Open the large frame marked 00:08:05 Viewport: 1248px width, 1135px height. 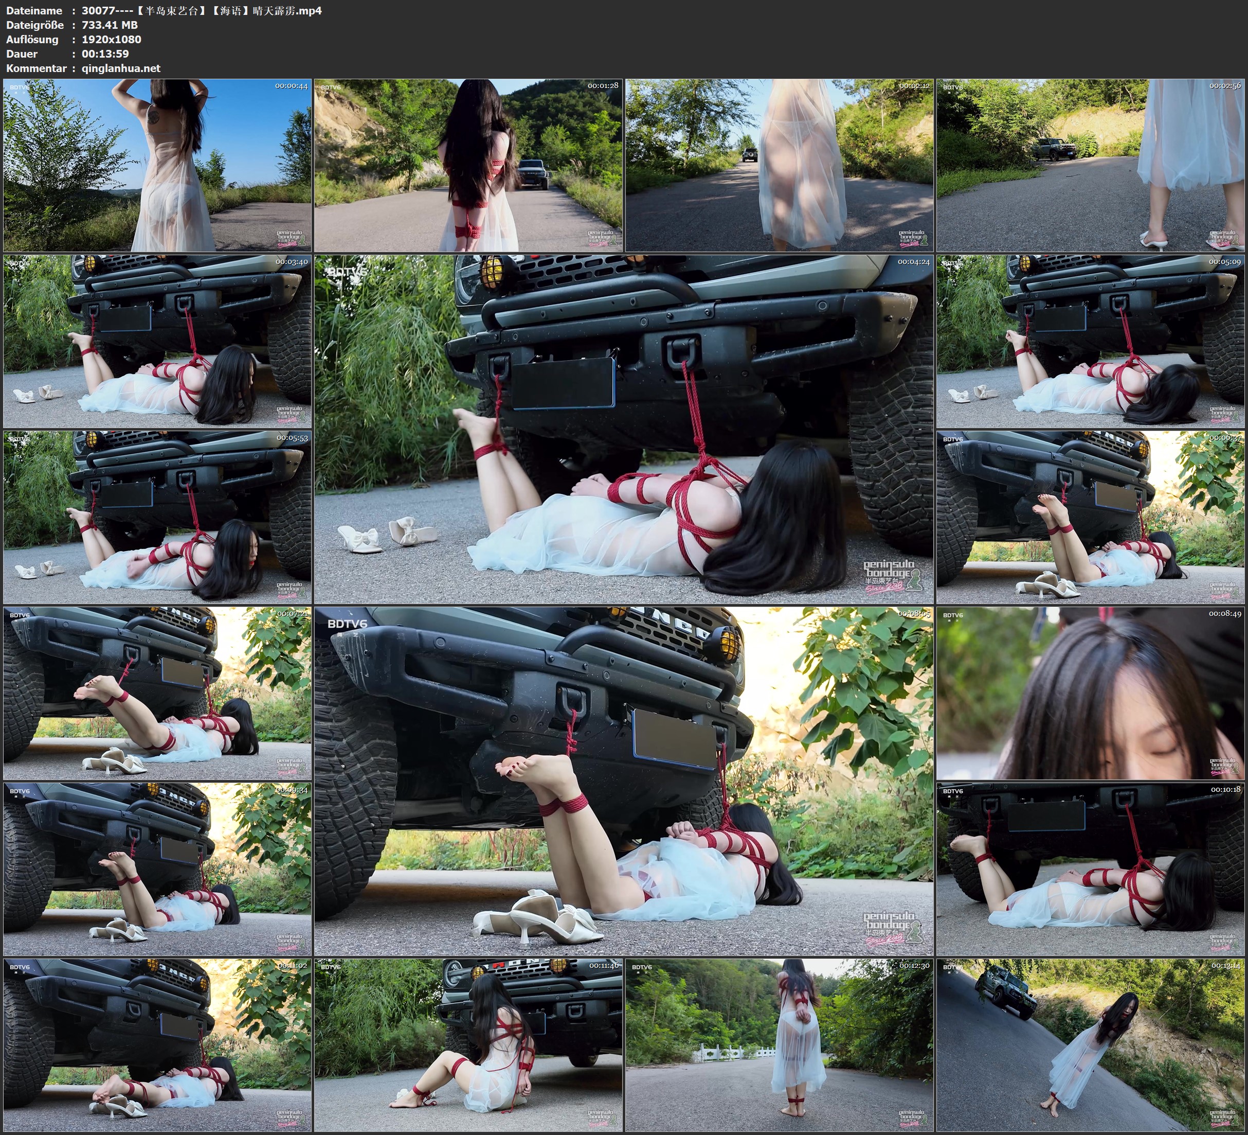pos(623,781)
